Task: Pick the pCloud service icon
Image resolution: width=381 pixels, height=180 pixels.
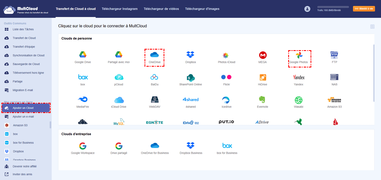Action: coord(119,77)
